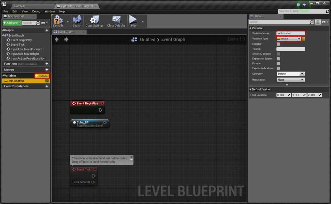Switch to the Event Graph tab
Viewport: 331px width, 204px height.
69,32
